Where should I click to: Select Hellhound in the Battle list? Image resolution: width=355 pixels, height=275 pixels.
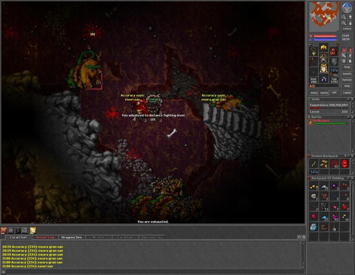(x=328, y=122)
